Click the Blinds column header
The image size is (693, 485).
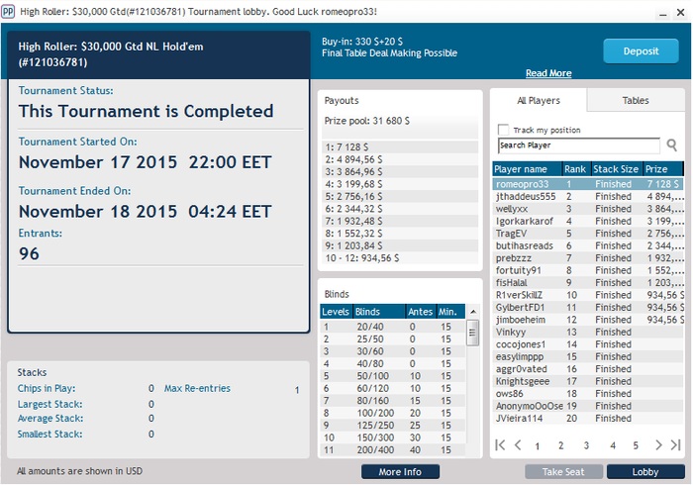click(x=379, y=312)
